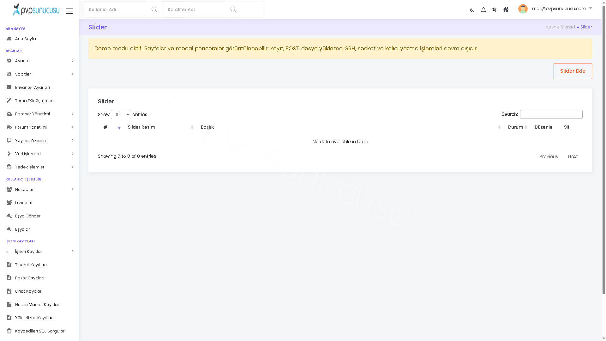Click the trash can icon in header
Screen dimensions: 606x341
(494, 10)
